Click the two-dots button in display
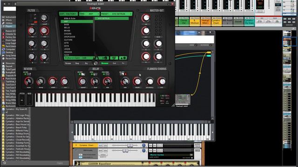 tap(123, 58)
